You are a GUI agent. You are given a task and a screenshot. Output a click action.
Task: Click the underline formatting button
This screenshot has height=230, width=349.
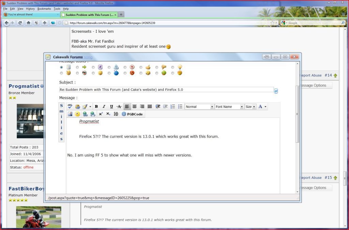point(111,107)
